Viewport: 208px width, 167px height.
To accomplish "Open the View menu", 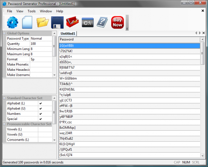I will pyautogui.click(x=20, y=11).
